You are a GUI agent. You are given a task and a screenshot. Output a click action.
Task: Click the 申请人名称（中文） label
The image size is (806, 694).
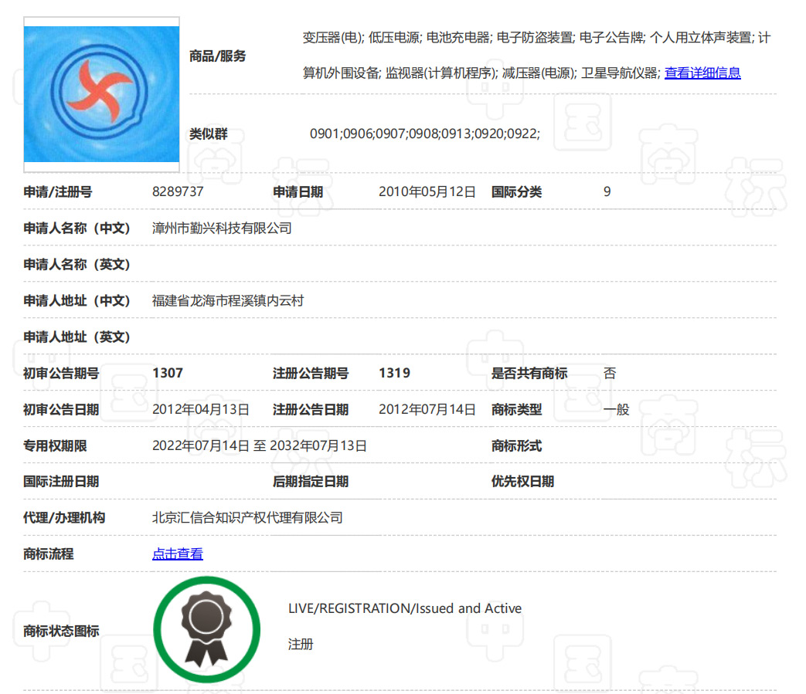click(77, 229)
